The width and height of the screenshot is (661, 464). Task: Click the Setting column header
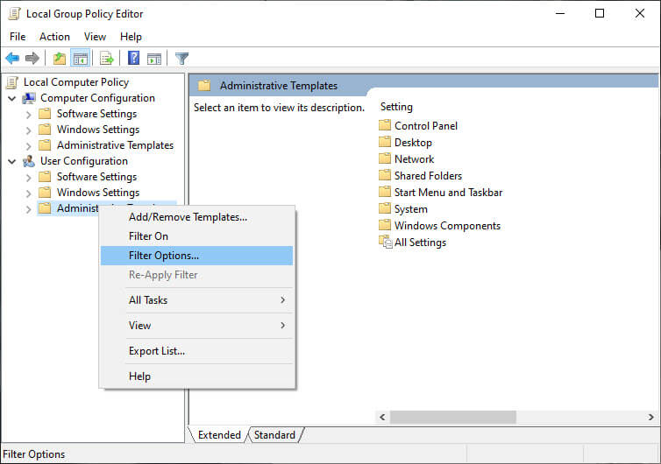tap(396, 107)
